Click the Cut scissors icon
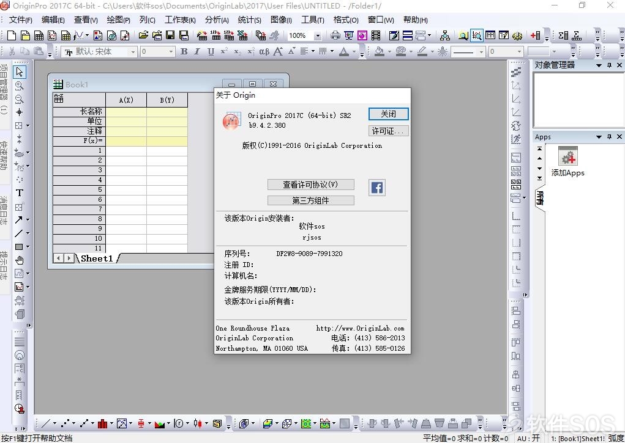Viewport: 625px width, 443px height. click(12, 51)
